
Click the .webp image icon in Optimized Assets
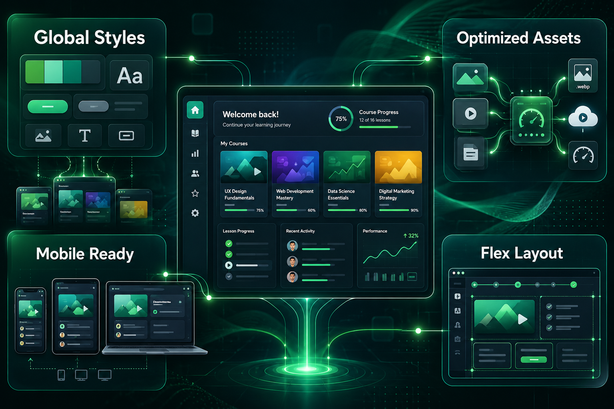583,75
